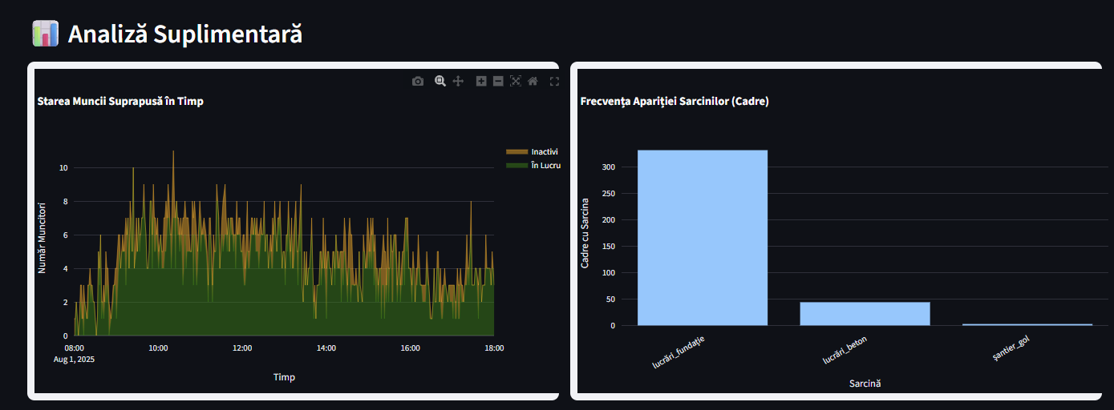Click the bar chart emoji beside page heading
Image resolution: width=1114 pixels, height=410 pixels.
(45, 34)
